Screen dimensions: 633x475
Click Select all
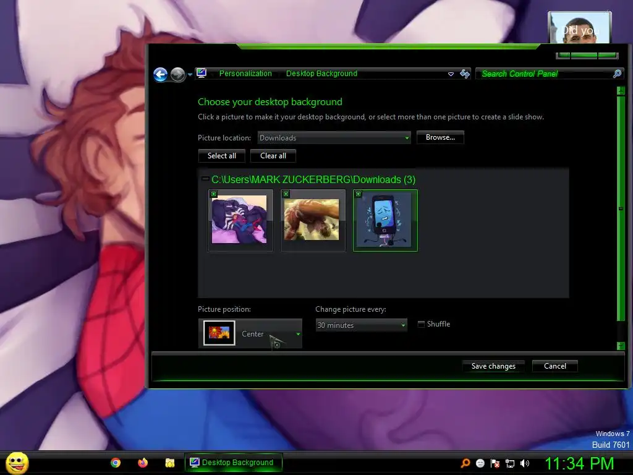[x=222, y=156]
